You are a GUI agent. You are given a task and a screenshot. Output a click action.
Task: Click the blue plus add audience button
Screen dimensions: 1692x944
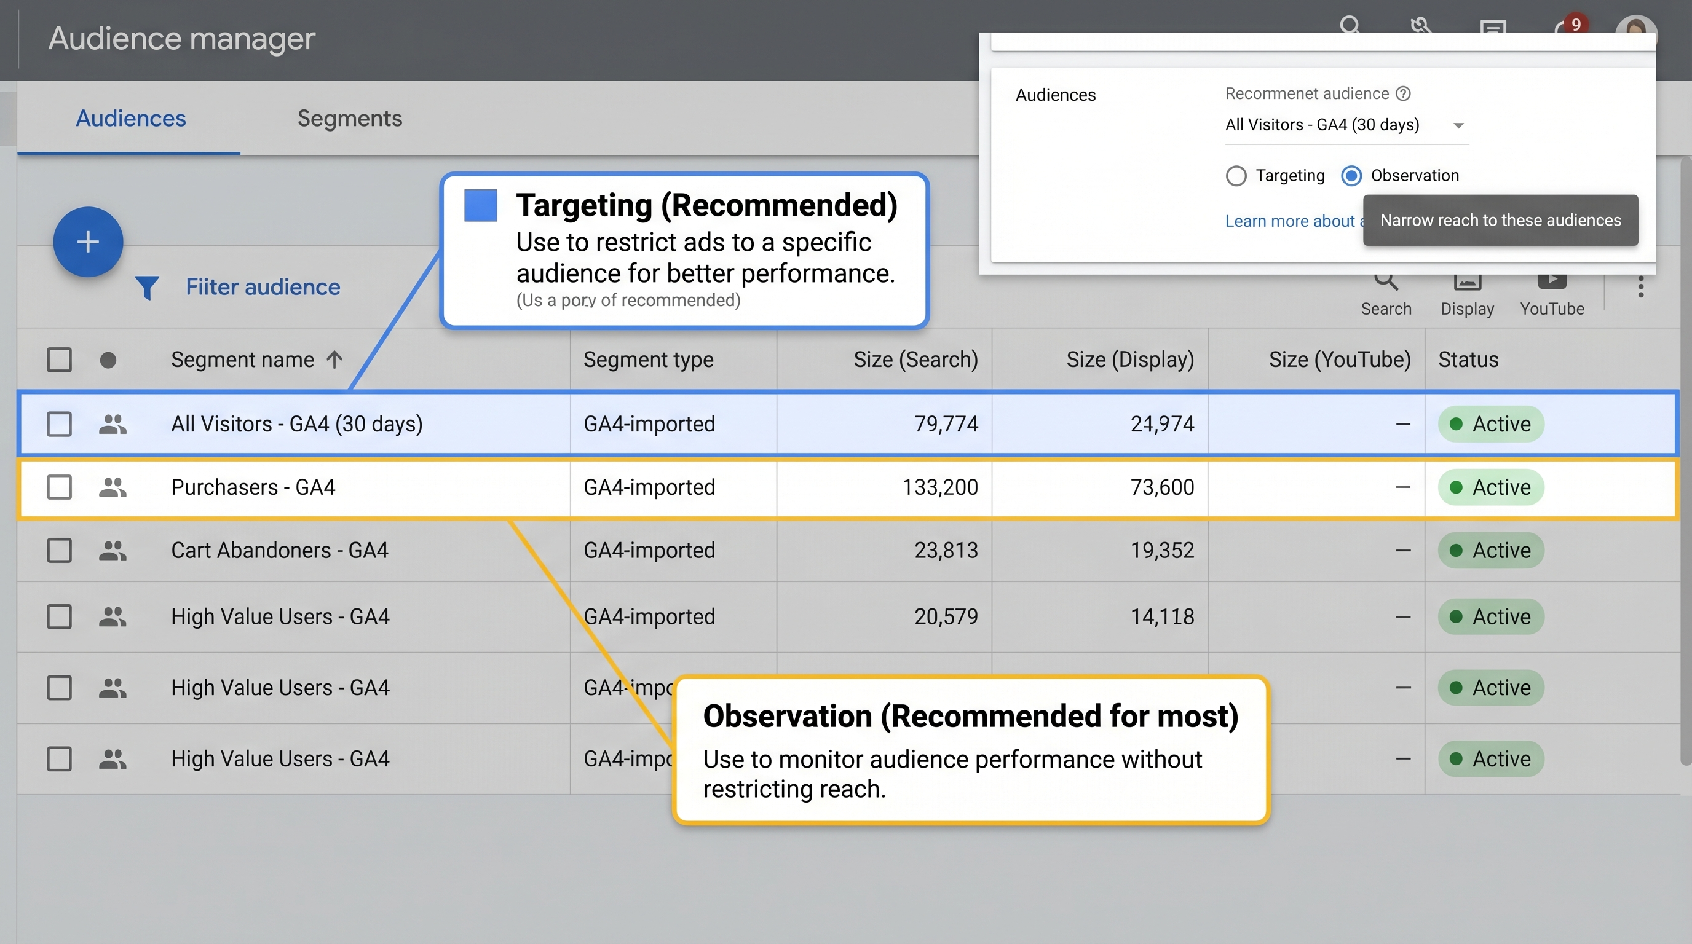pos(88,242)
